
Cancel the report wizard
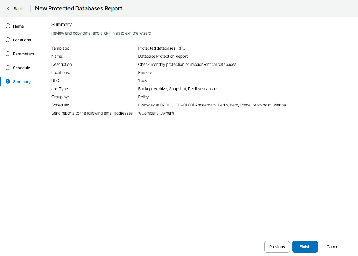[x=333, y=247]
